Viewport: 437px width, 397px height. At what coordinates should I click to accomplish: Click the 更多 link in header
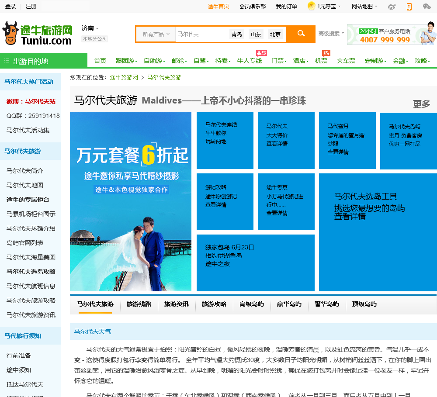[421, 104]
